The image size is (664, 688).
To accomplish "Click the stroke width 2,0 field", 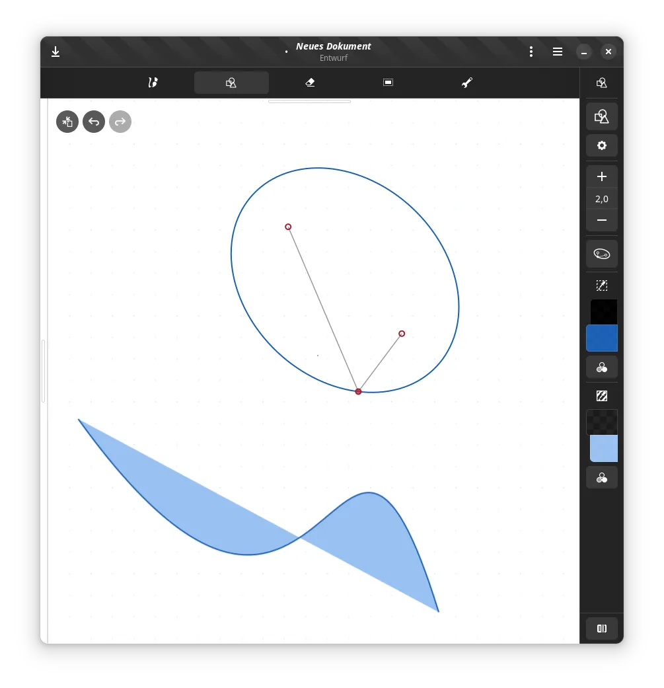I will pos(602,199).
